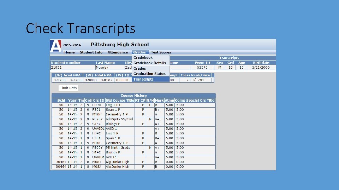Select Gradebook from Grades dropdown
Viewport: 339px width, 190px height.
click(150, 57)
